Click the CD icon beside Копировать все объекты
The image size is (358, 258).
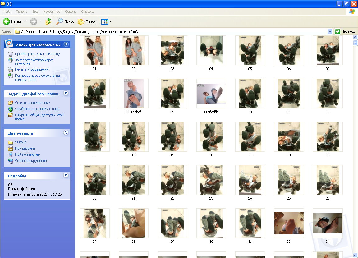click(x=11, y=76)
